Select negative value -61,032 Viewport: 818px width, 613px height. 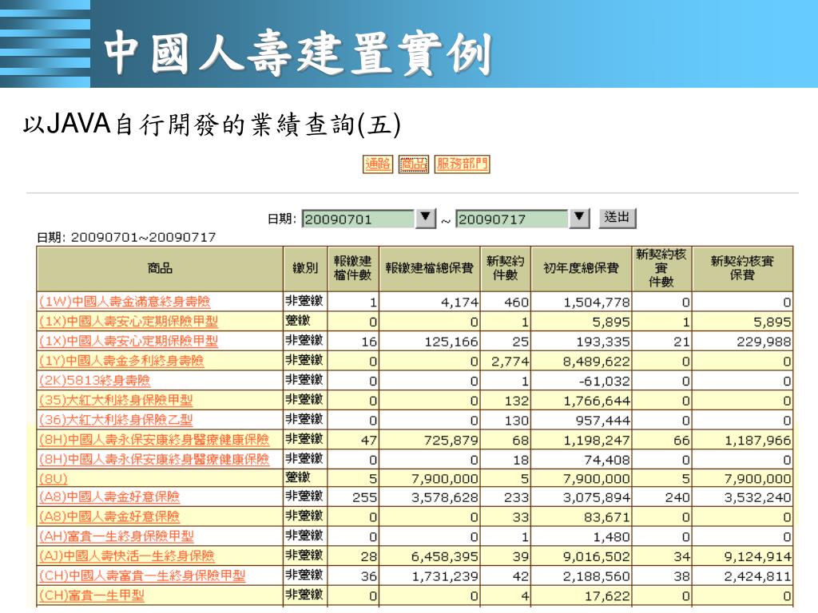pos(604,381)
